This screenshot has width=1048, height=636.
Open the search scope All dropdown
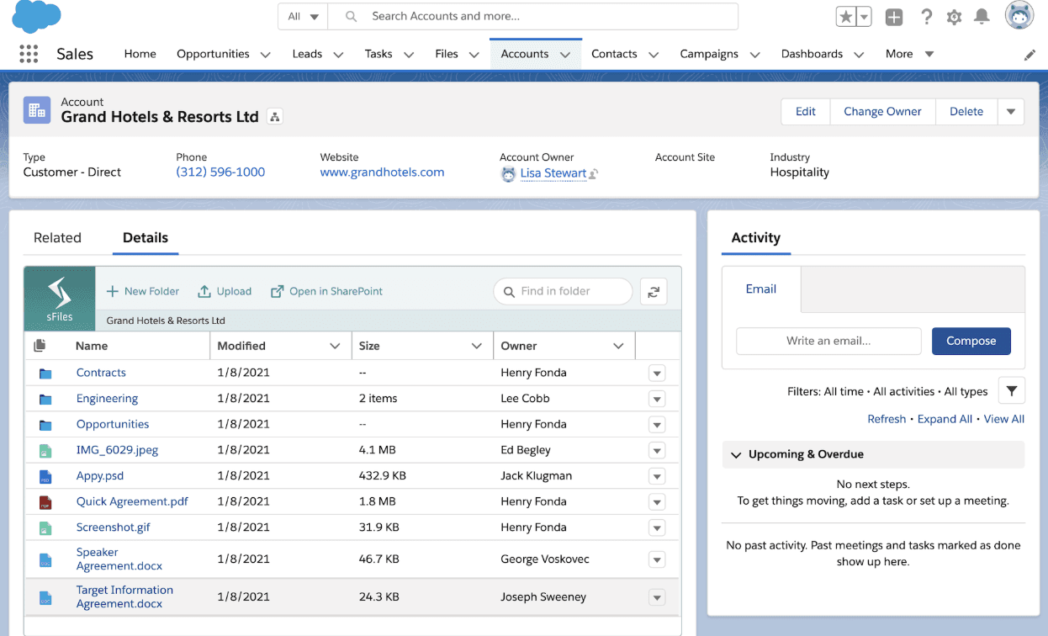click(303, 16)
